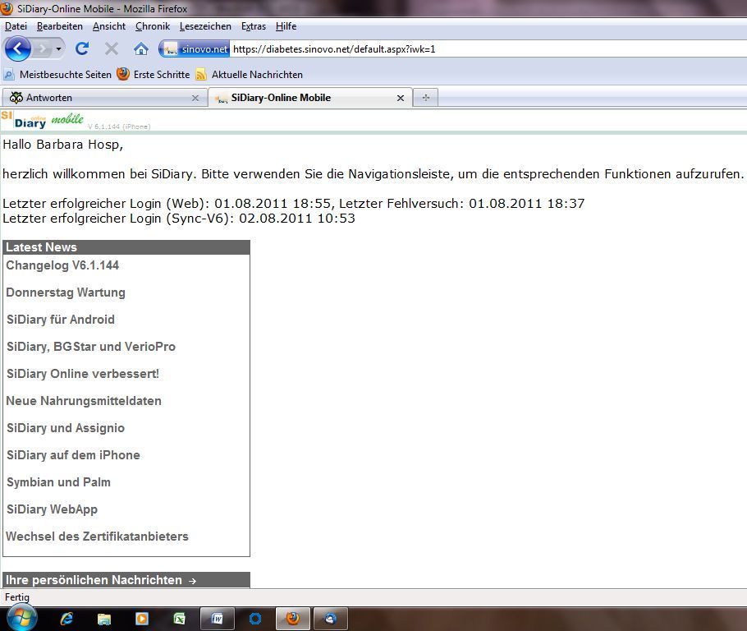The width and height of the screenshot is (747, 631).
Task: Click the SiDiary mobile logo
Action: (x=43, y=120)
